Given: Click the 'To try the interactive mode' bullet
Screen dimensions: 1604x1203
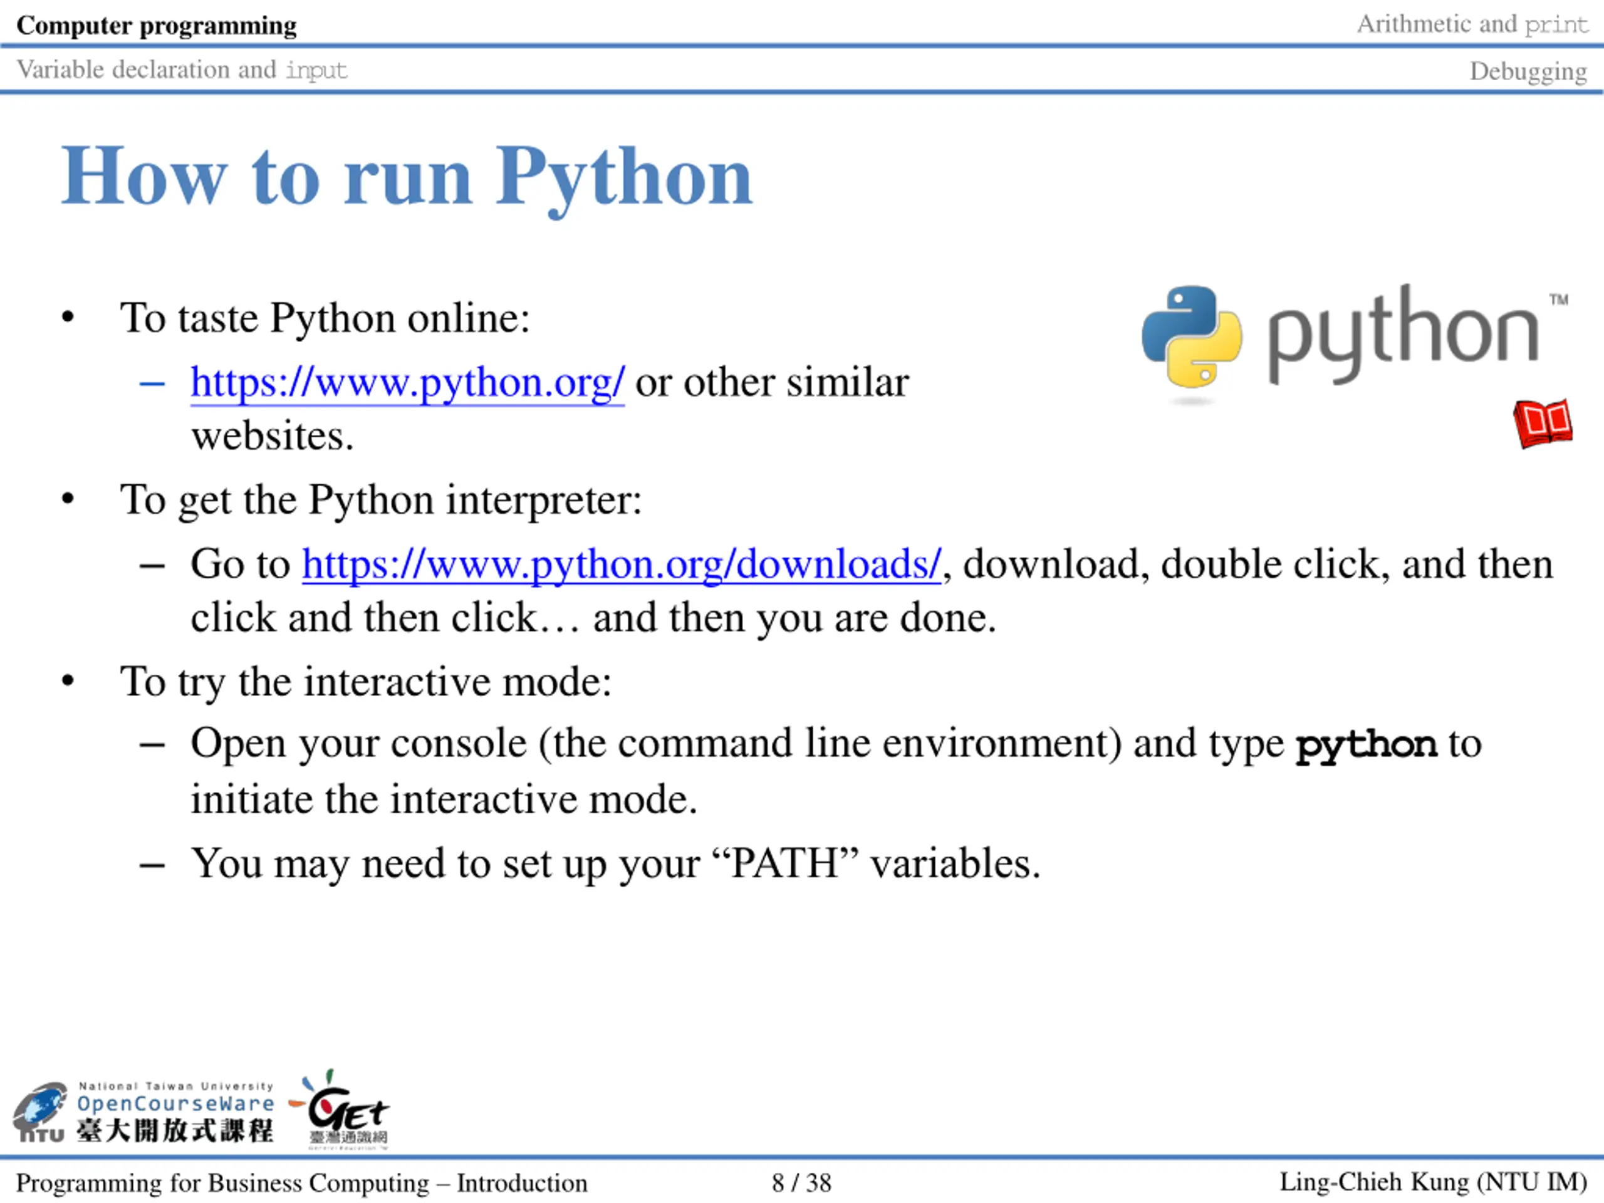Looking at the screenshot, I should (x=366, y=682).
